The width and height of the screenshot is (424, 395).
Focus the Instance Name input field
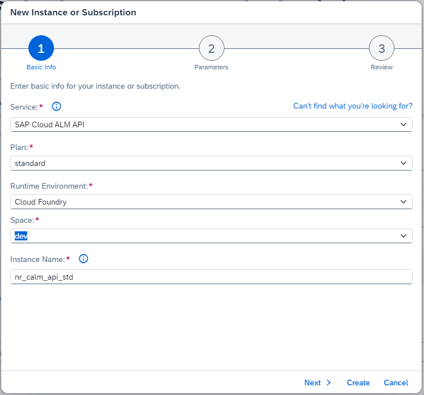210,277
